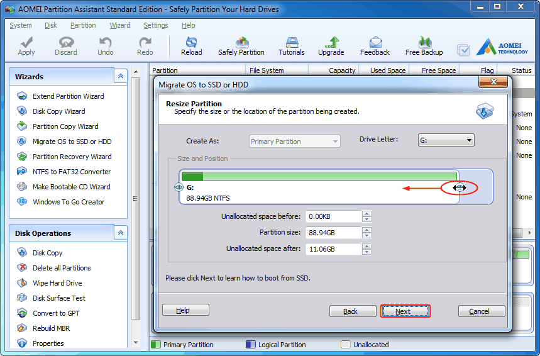The image size is (540, 356).
Task: Increase the Partition size value
Action: pos(366,230)
